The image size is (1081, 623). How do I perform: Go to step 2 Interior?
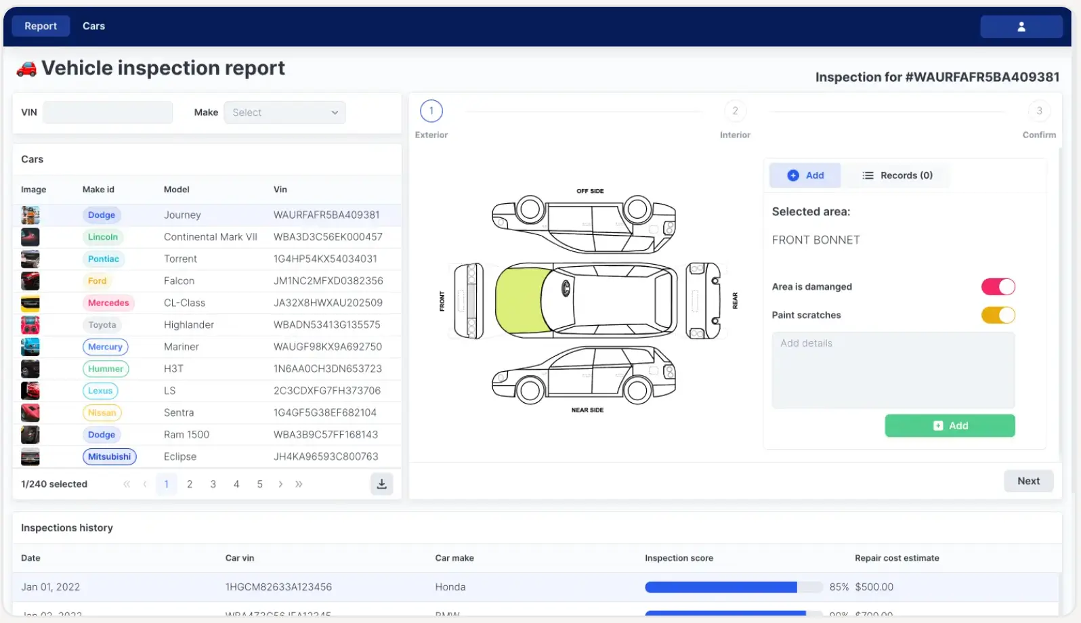click(735, 111)
